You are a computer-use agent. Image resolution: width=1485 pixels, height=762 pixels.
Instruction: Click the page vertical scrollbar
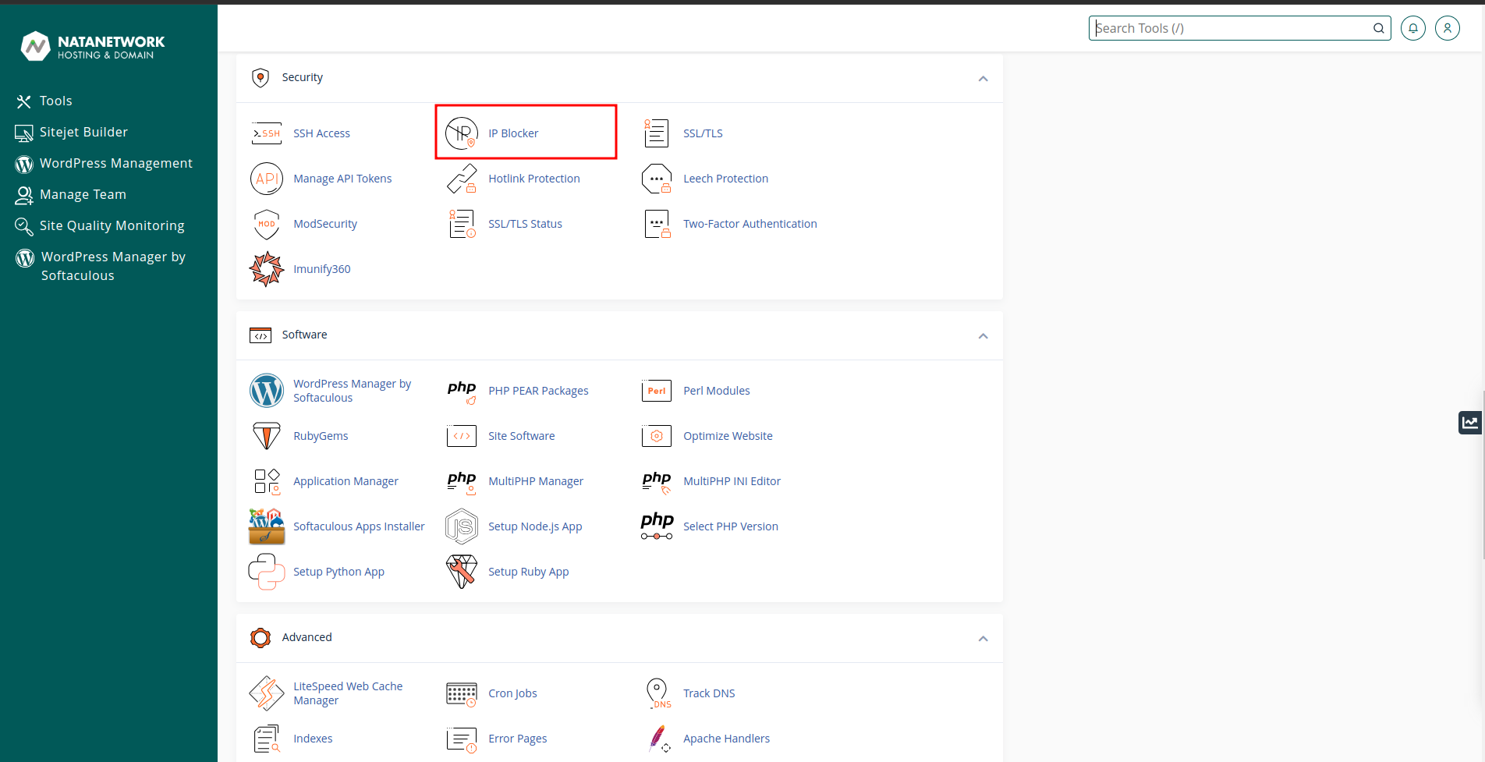tap(1483, 473)
